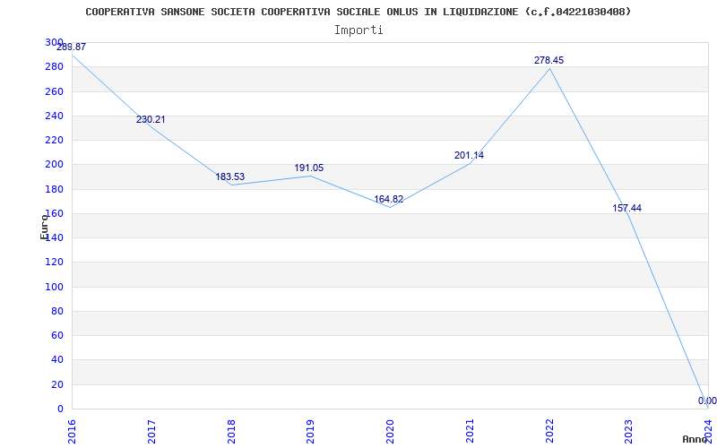
Task: Click the 2023 x-axis year label
Action: [629, 432]
